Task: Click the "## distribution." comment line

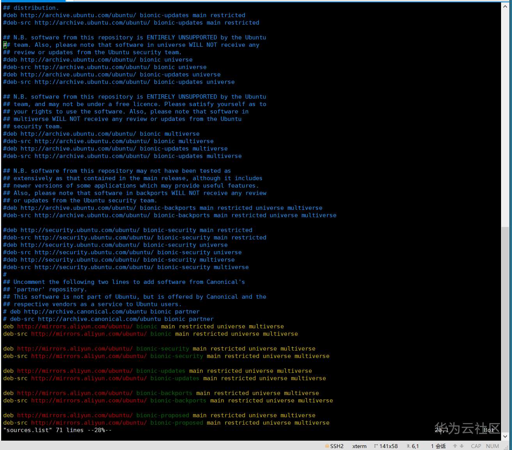Action: (x=31, y=8)
